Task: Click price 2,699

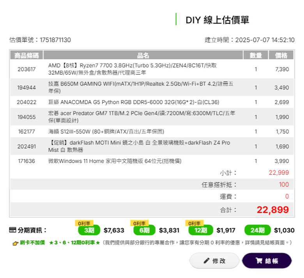Action: pyautogui.click(x=282, y=102)
